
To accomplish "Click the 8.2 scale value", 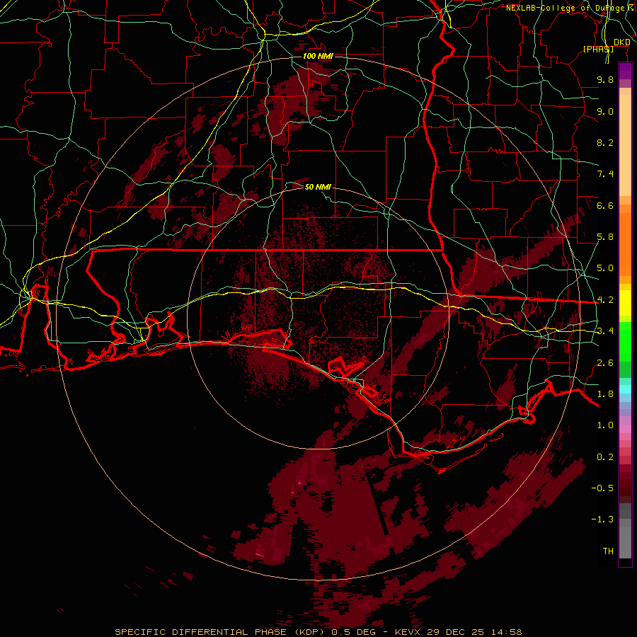I will [x=605, y=142].
